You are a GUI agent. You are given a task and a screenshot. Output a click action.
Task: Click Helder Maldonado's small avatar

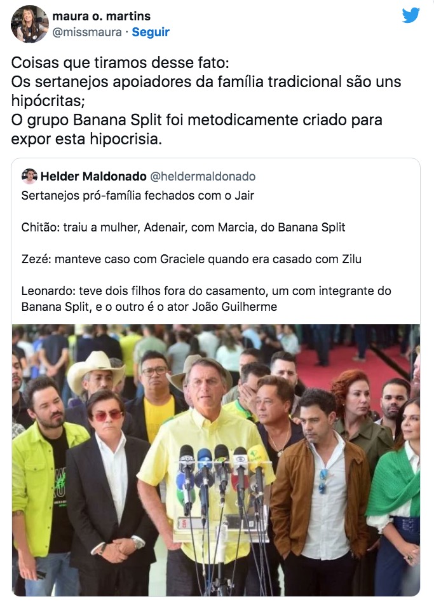tap(29, 176)
